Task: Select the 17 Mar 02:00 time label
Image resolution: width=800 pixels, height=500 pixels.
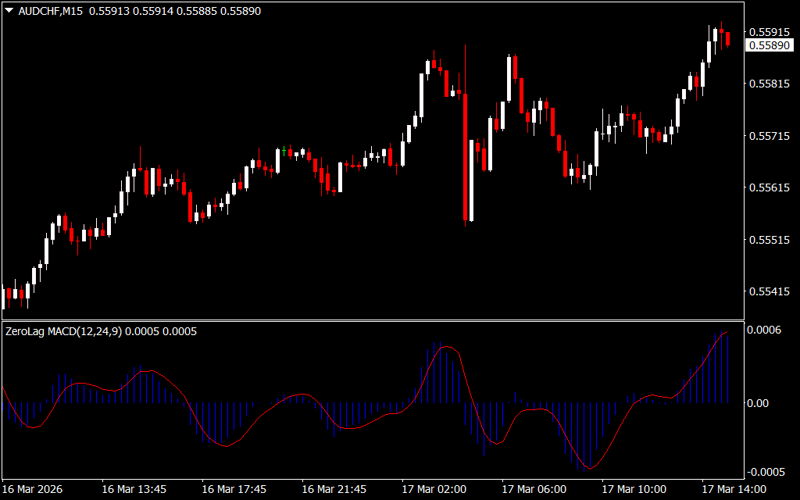Action: coord(434,489)
